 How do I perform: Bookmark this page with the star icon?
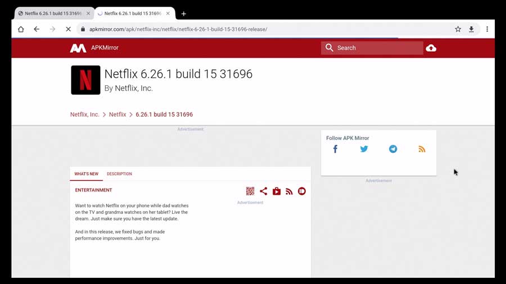[458, 29]
